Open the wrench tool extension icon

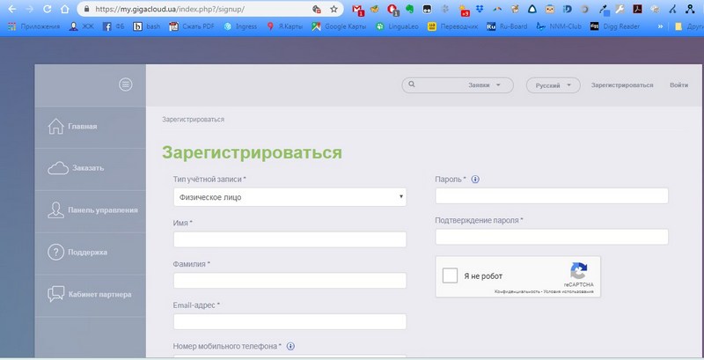pos(620,9)
